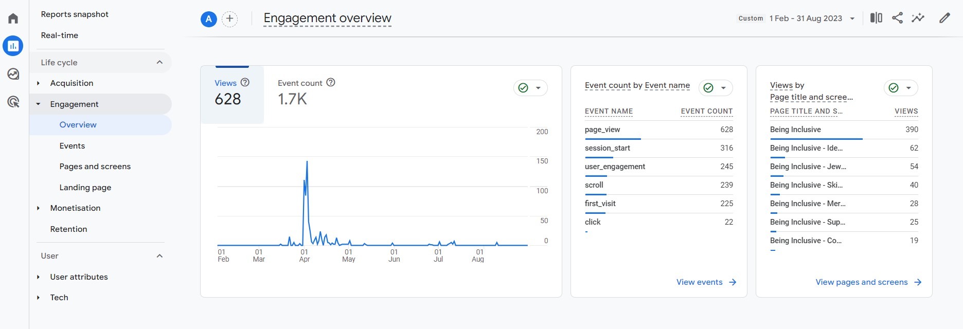Click the first_visit row
This screenshot has height=329, width=963.
click(658, 204)
